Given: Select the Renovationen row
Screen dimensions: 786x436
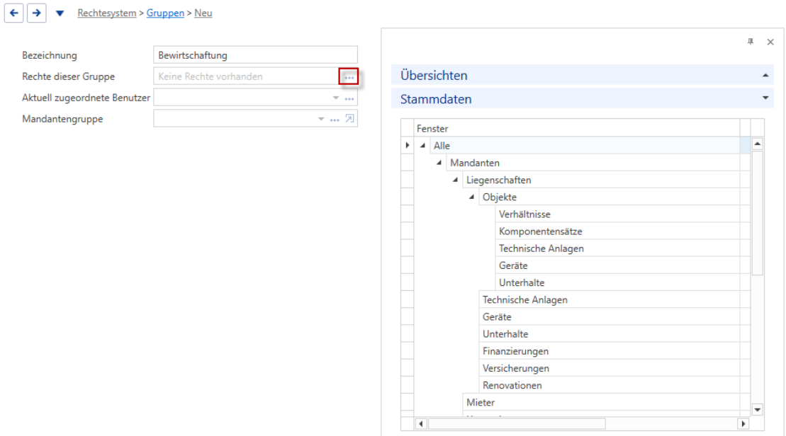Looking at the screenshot, I should click(x=609, y=385).
